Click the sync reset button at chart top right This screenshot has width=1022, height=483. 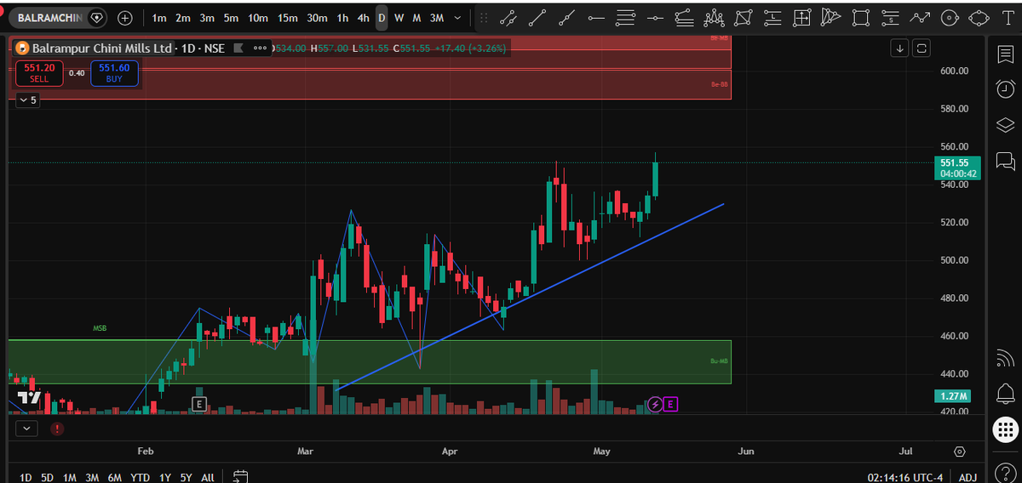(x=921, y=48)
